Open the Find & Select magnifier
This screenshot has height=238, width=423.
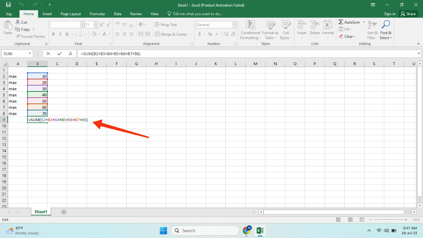[386, 30]
